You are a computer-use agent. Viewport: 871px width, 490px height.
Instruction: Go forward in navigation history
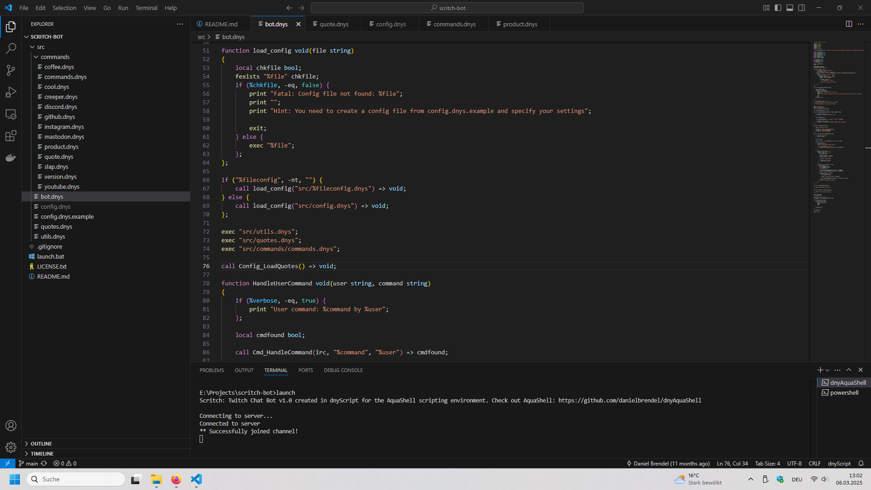pos(301,8)
